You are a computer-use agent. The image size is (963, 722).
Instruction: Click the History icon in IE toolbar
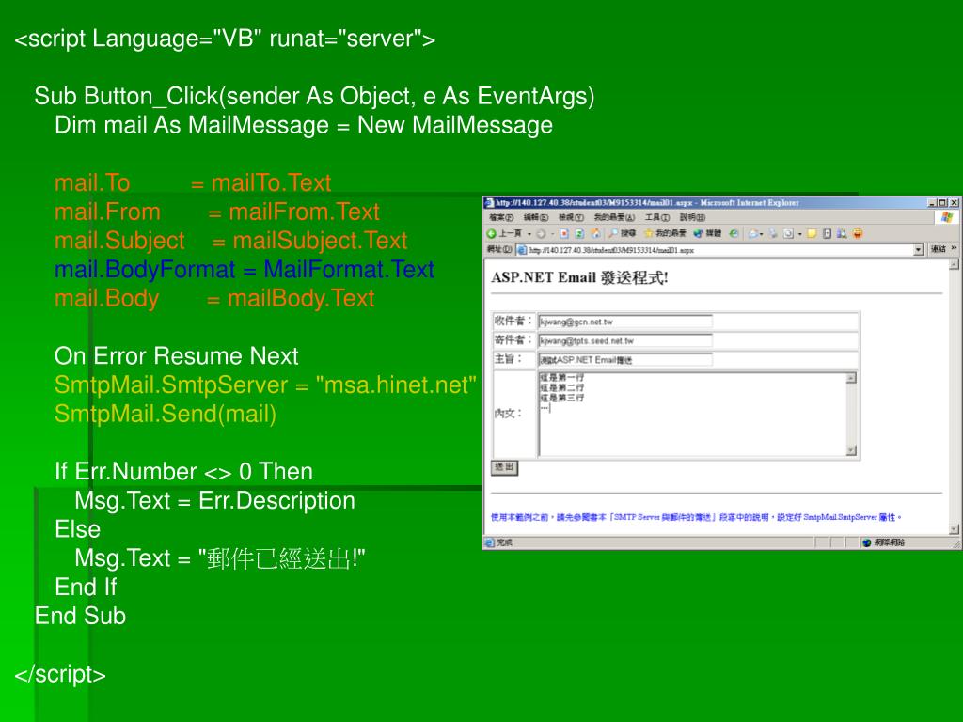point(734,234)
